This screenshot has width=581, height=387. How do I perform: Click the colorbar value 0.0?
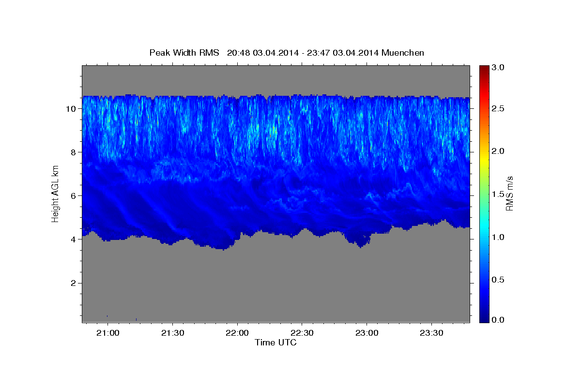click(498, 320)
